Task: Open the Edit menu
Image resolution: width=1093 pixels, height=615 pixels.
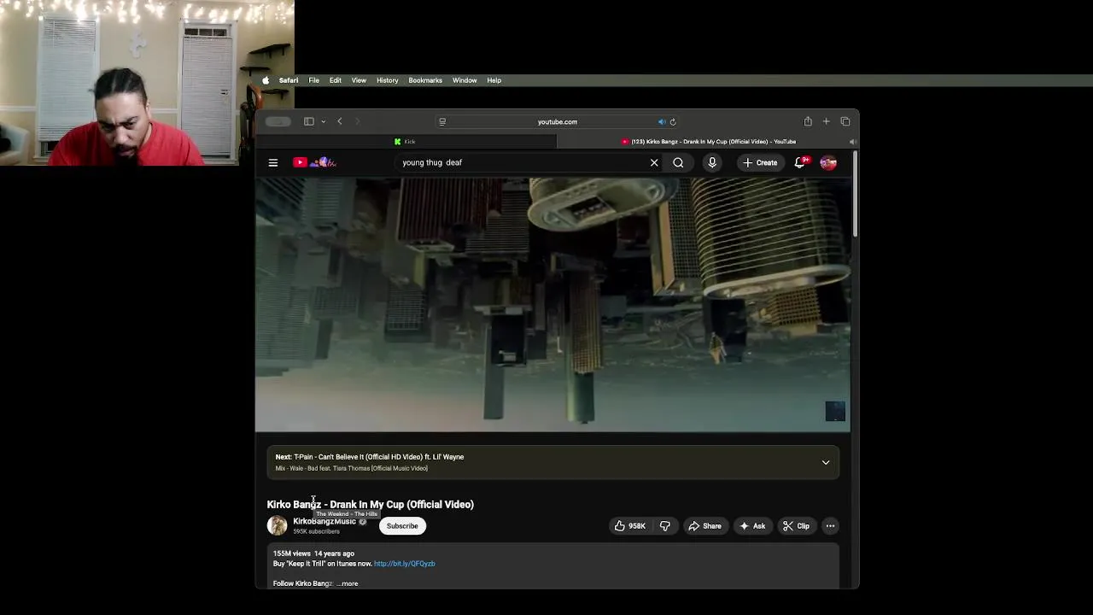Action: coord(336,80)
